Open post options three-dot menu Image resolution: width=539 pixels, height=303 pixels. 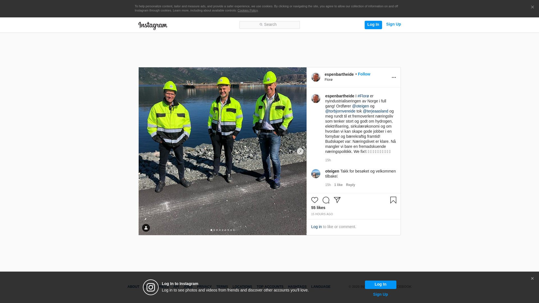394,77
